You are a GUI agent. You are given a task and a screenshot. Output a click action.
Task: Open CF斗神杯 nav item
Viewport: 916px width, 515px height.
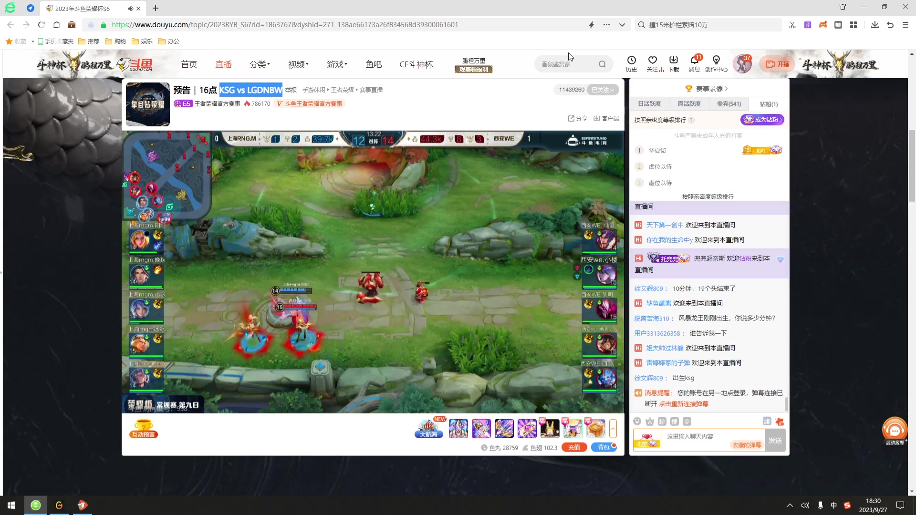[x=416, y=64]
